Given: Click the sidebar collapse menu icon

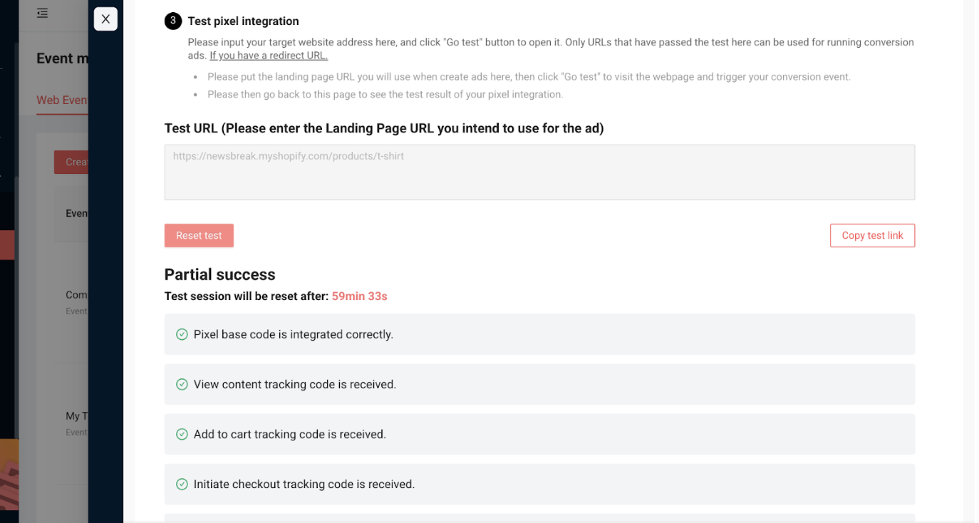Looking at the screenshot, I should point(43,13).
